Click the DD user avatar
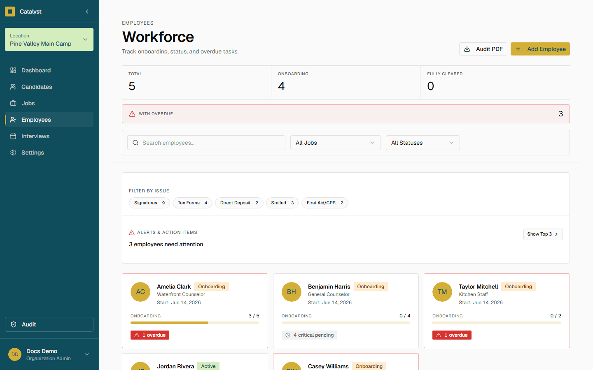 pos(15,354)
